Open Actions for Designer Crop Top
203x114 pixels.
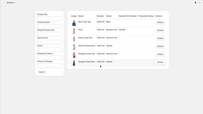pyautogui.click(x=160, y=54)
